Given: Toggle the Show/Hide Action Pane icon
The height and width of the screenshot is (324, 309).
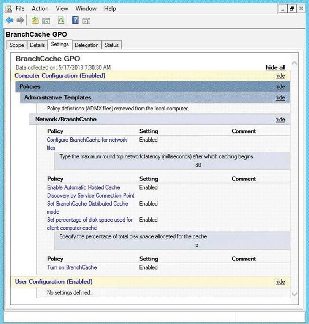Looking at the screenshot, I should pos(86,20).
